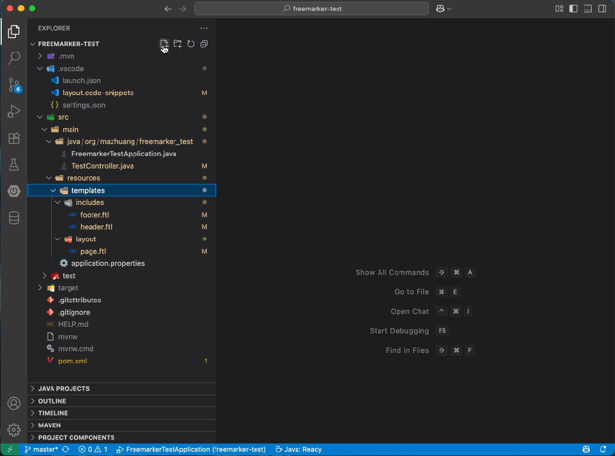Viewport: 615px width, 456px height.
Task: Open the Accounts menu icon
Action: [14, 404]
